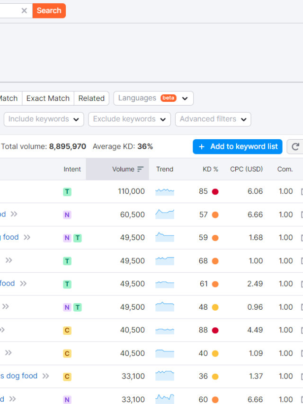Click the red KD dot next to 85
This screenshot has height=404, width=303.
click(x=215, y=192)
